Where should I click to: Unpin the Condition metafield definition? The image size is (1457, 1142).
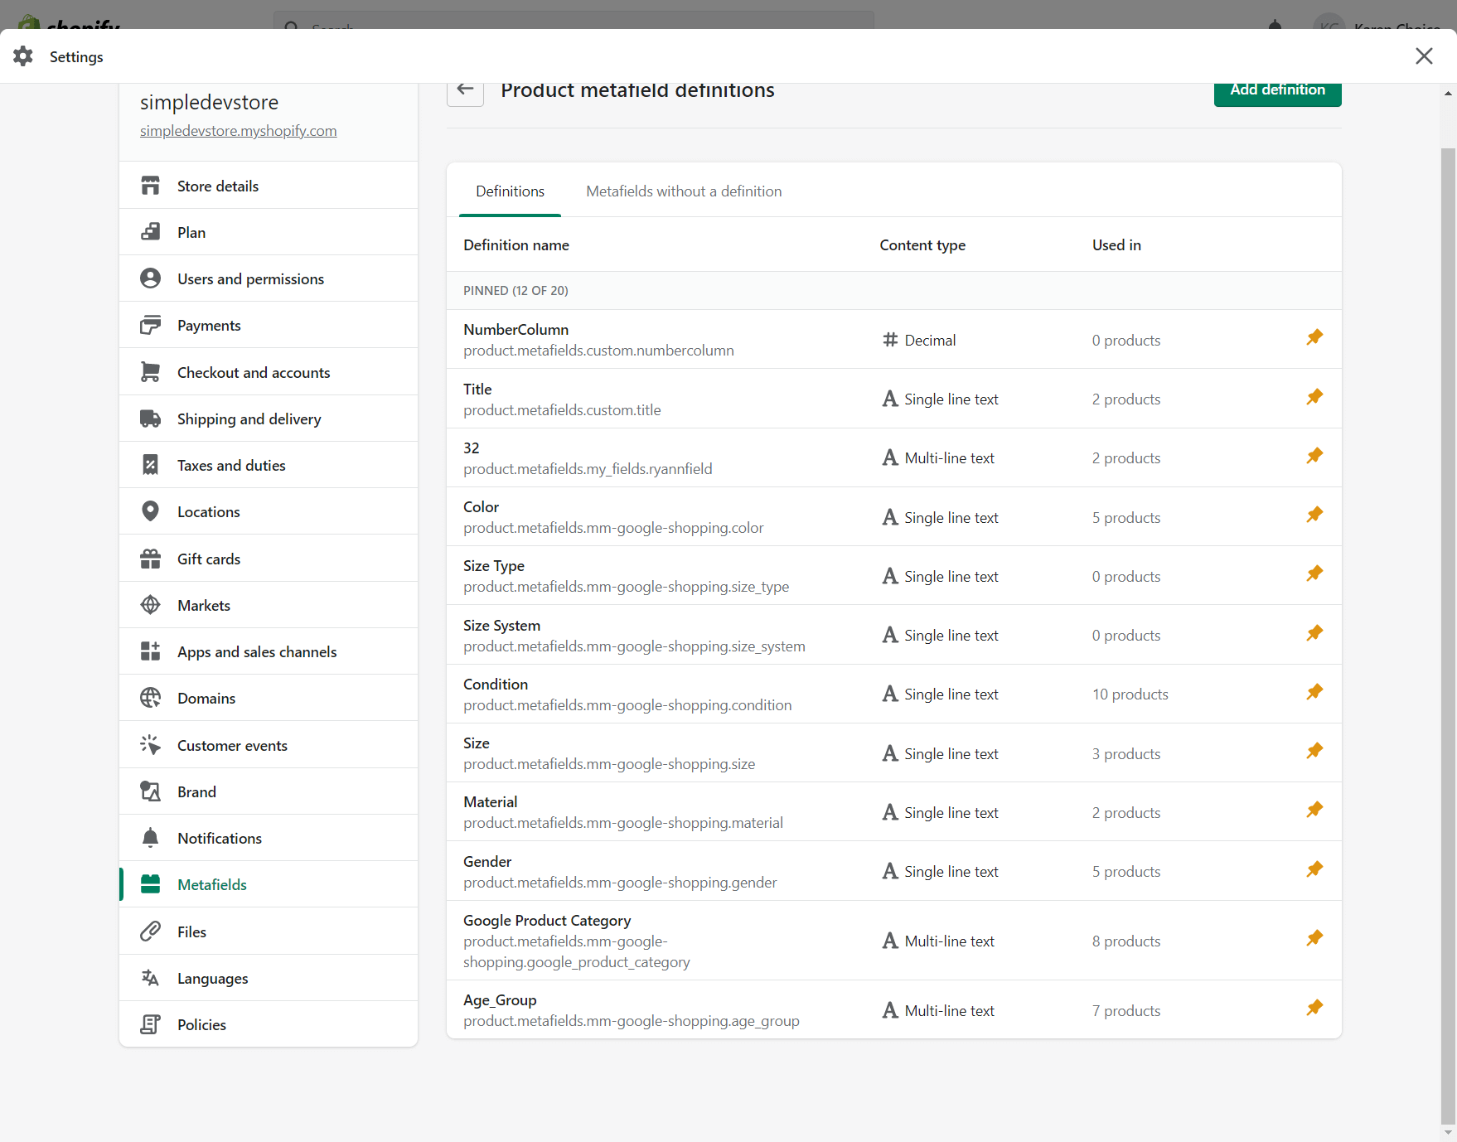1314,692
